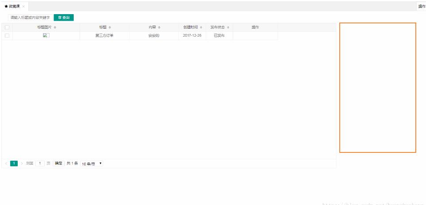Image resolution: width=426 pixels, height=205 pixels.
Task: Click the page jump number field
Action: pyautogui.click(x=40, y=163)
